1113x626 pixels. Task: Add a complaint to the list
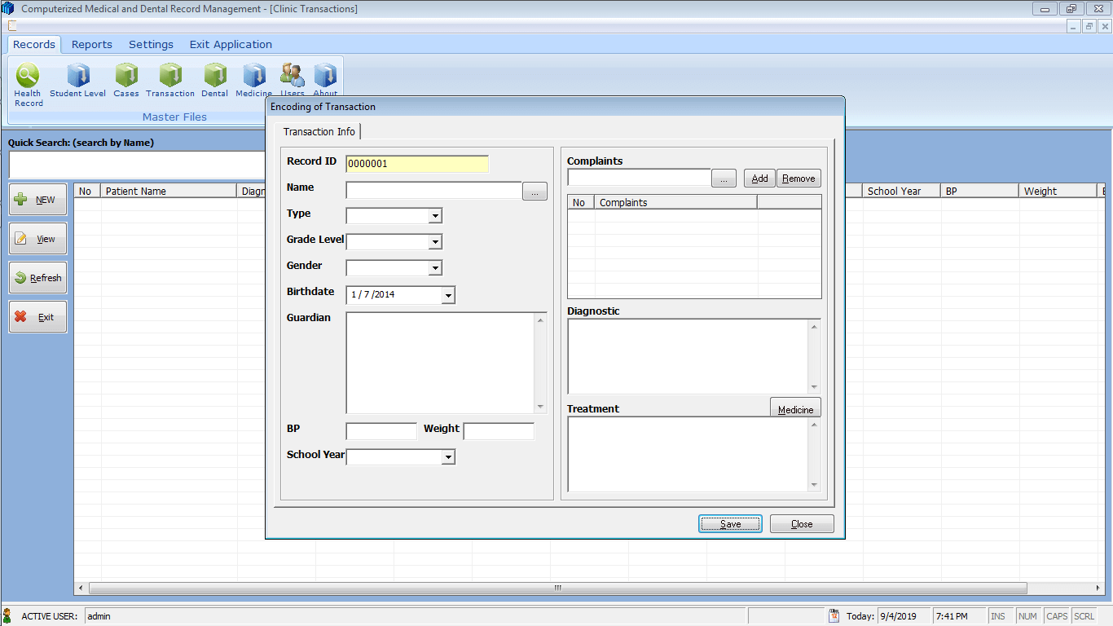point(759,179)
